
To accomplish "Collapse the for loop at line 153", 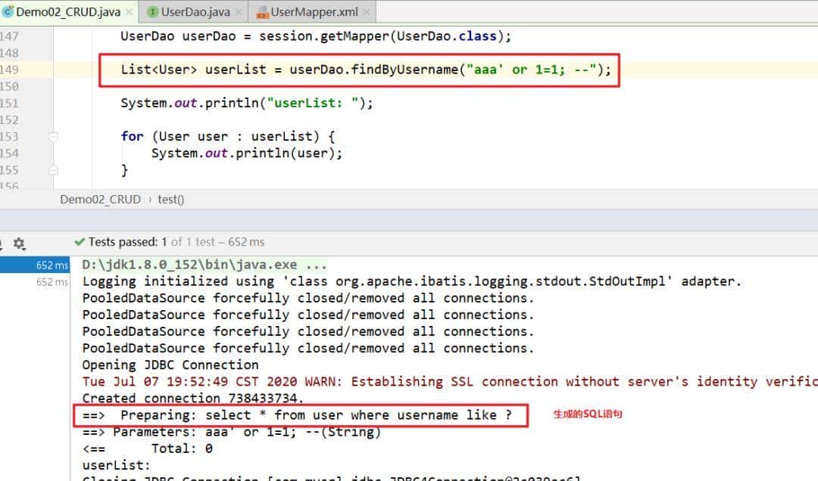I will click(53, 137).
